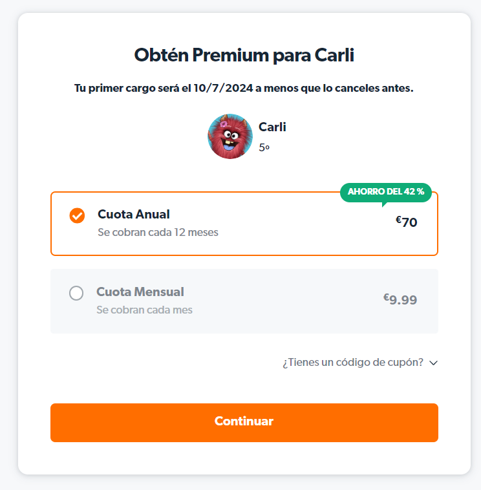Click the AHORRO DEL 42 % badge
The image size is (481, 490).
pos(386,192)
